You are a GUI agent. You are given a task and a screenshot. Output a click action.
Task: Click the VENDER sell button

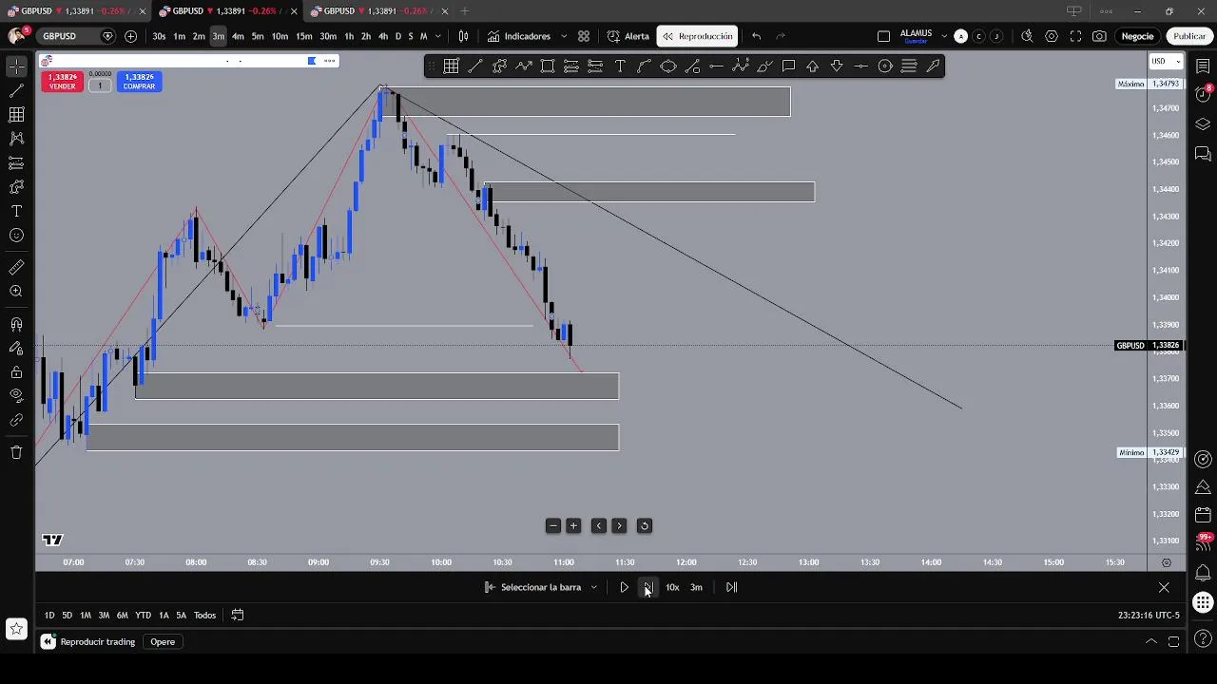click(x=62, y=82)
